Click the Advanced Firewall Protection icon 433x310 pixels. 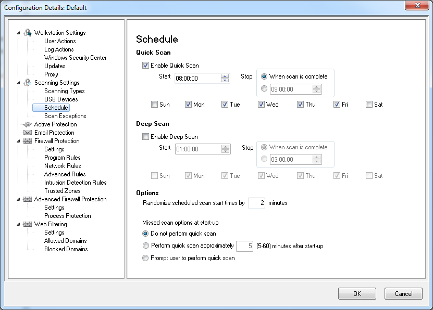tap(28, 199)
